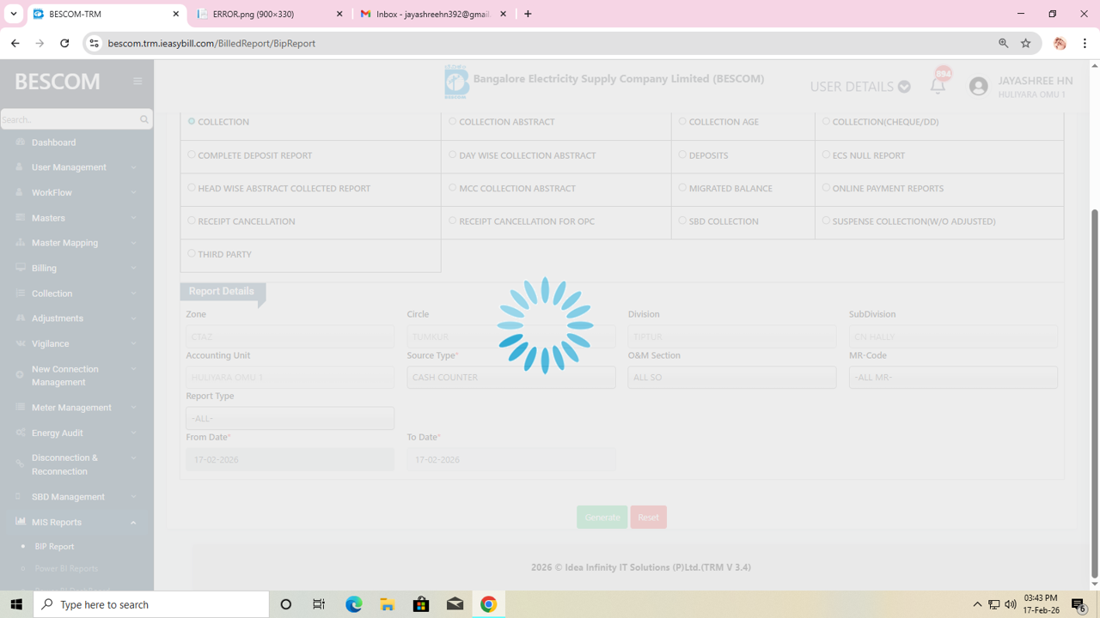Open the Chrome three-dot menu
The image size is (1100, 618).
(x=1085, y=43)
